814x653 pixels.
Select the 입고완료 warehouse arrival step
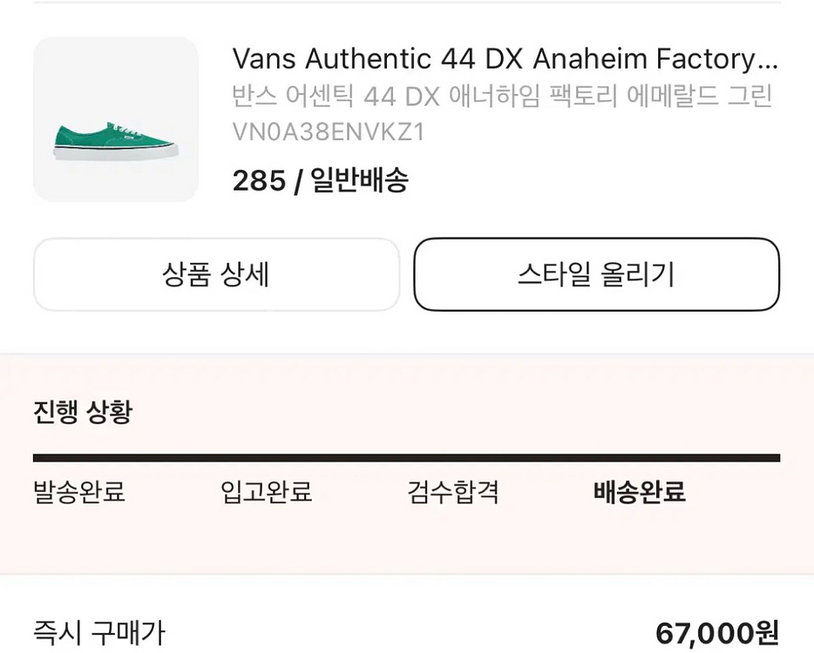(266, 492)
